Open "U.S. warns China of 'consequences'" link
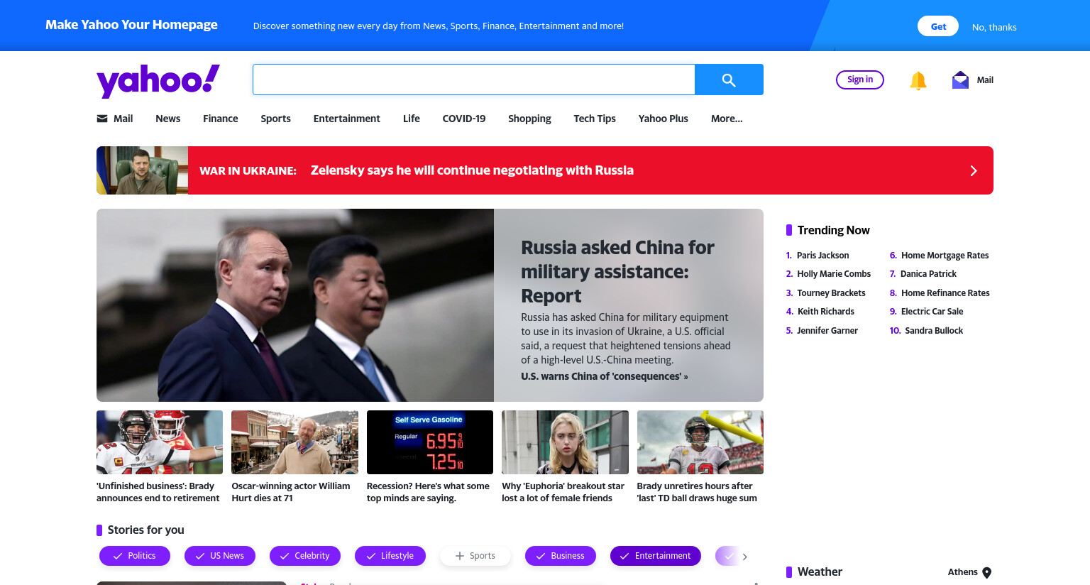Viewport: 1090px width, 585px height. (x=605, y=376)
